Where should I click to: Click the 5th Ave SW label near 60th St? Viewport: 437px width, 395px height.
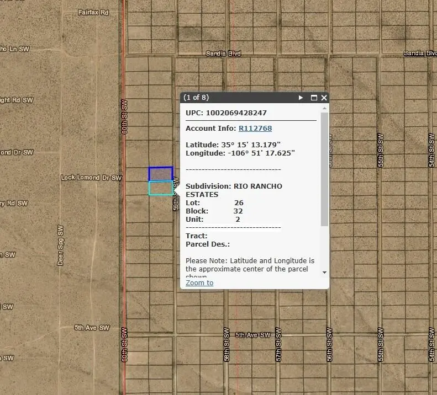[92, 328]
